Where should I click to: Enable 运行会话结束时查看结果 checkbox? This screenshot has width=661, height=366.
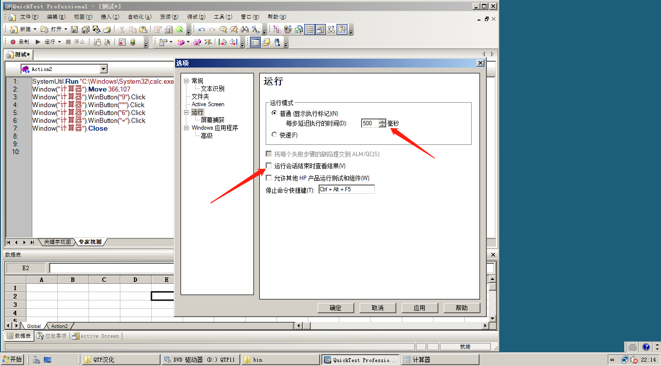(x=269, y=165)
